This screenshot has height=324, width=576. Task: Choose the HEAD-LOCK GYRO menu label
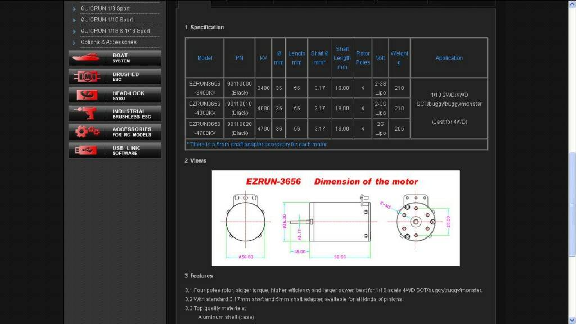click(x=128, y=96)
